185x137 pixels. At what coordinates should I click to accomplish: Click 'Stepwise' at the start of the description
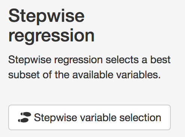(30, 60)
